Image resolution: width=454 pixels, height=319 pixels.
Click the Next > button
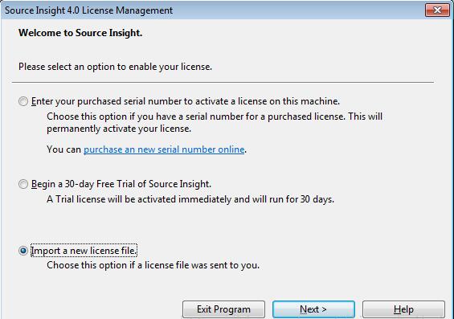point(313,309)
